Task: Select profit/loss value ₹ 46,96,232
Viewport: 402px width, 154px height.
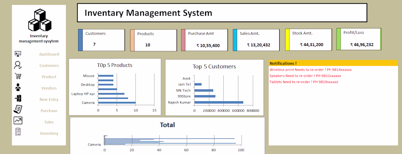Action: tap(362, 45)
